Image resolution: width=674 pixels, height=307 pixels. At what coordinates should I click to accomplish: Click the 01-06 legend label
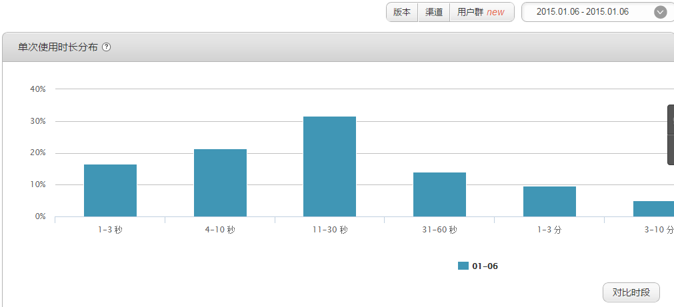click(485, 266)
